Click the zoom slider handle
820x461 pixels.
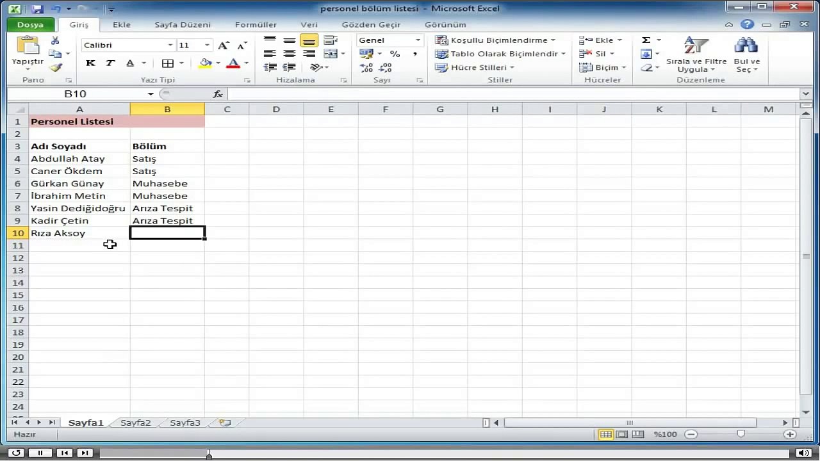(x=741, y=434)
